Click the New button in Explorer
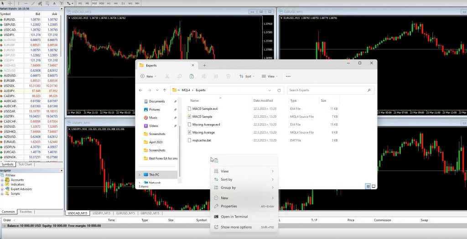 coord(148,76)
